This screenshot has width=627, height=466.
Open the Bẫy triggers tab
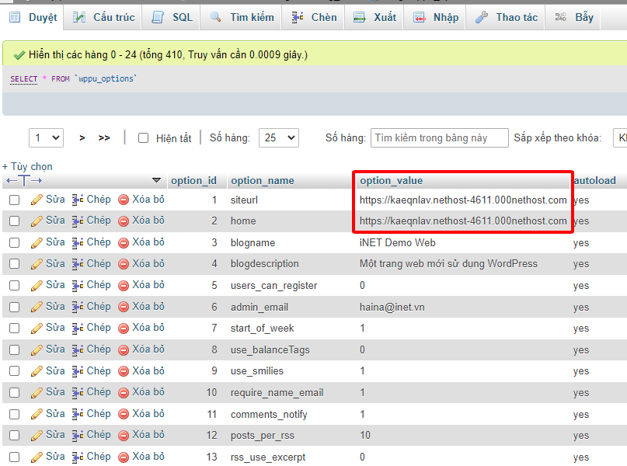click(x=574, y=17)
